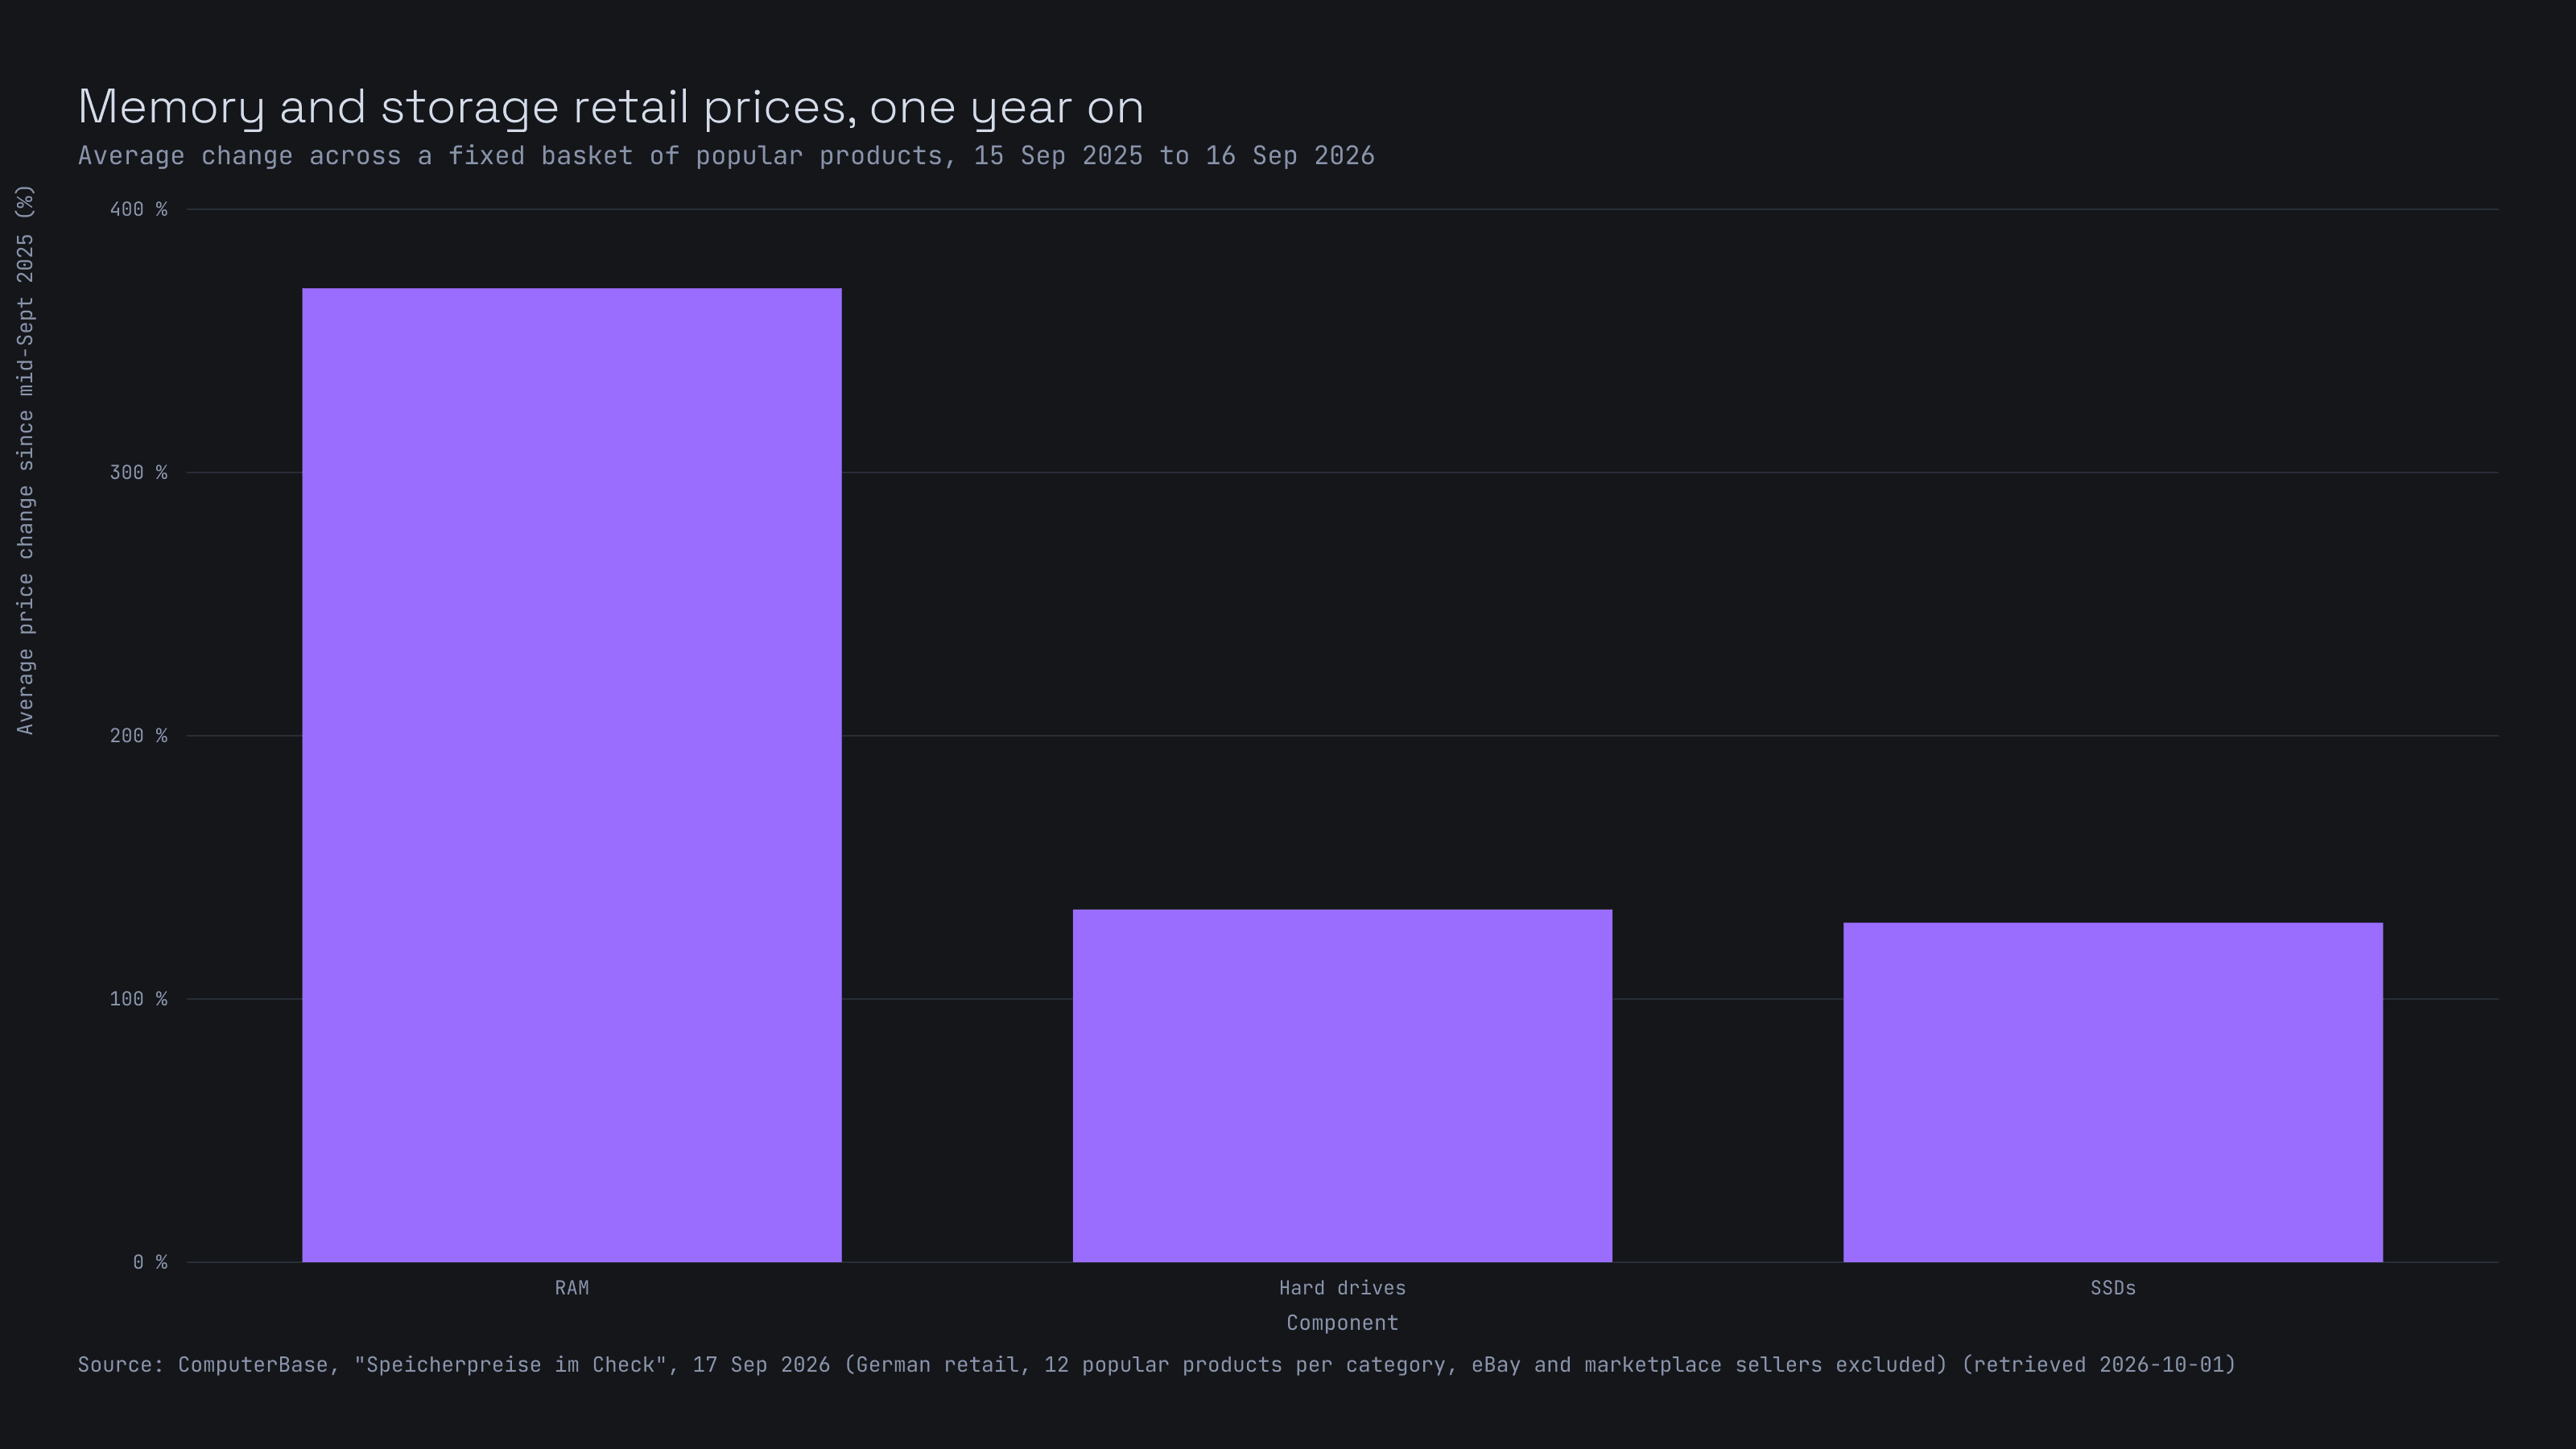Click the RAM bar in the chart

click(x=572, y=775)
